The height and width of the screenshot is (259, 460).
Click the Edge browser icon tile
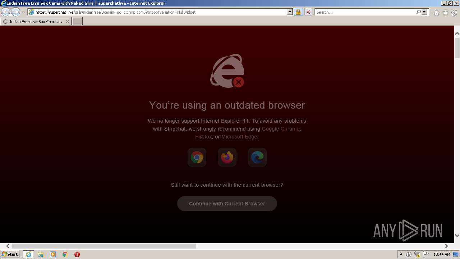(257, 157)
